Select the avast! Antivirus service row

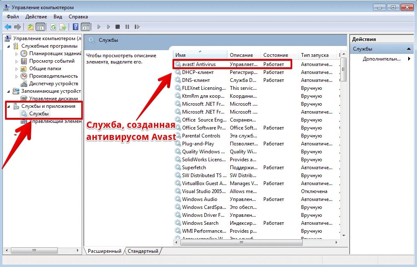(x=257, y=64)
